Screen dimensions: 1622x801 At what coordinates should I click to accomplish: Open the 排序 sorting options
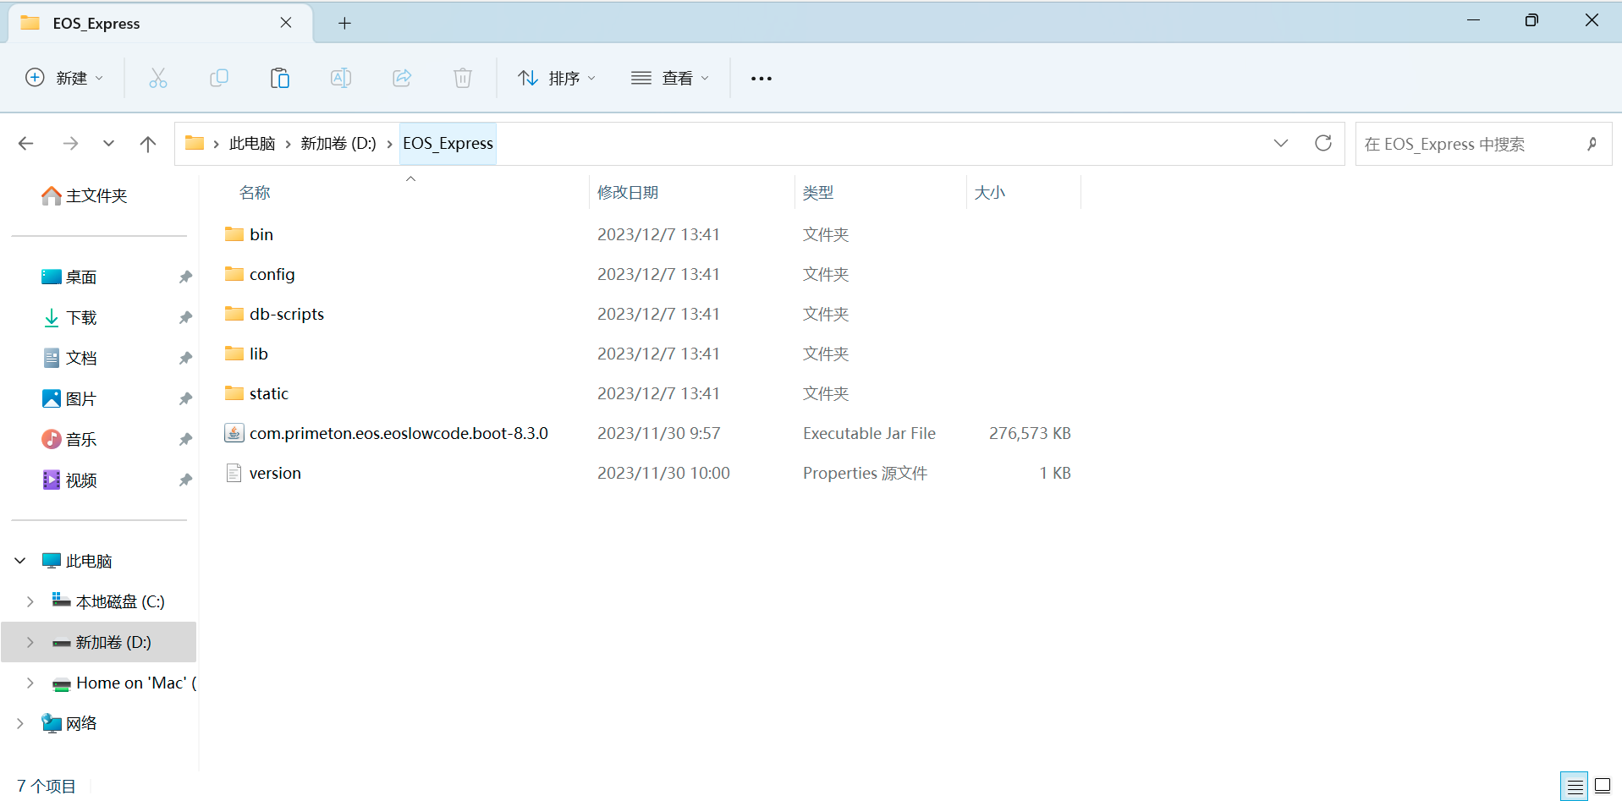[556, 78]
